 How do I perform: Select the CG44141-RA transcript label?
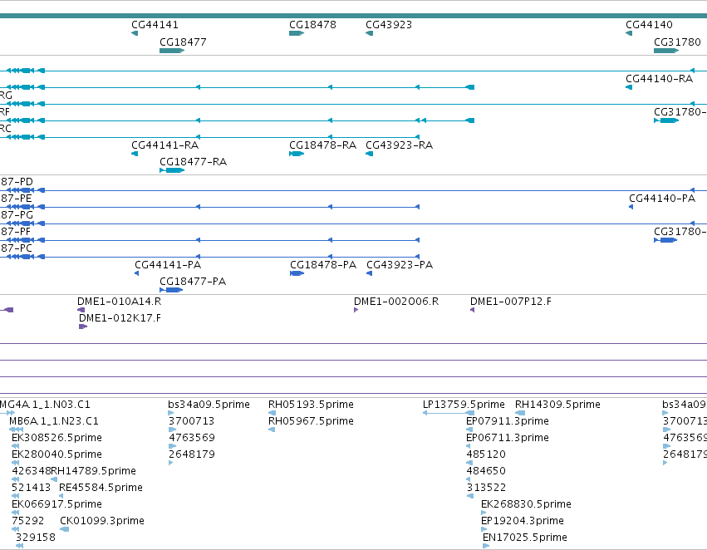point(165,145)
